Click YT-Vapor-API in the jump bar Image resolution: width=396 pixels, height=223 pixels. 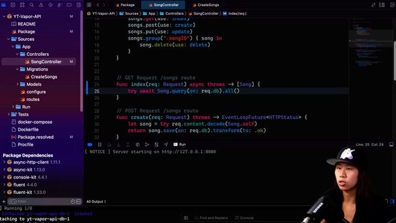101,14
